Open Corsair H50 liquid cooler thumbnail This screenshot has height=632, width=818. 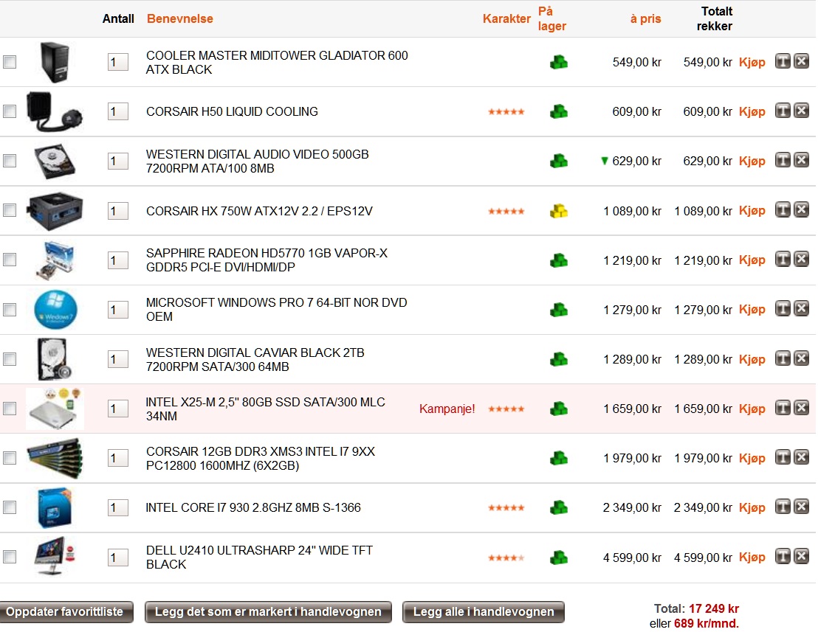pyautogui.click(x=54, y=111)
